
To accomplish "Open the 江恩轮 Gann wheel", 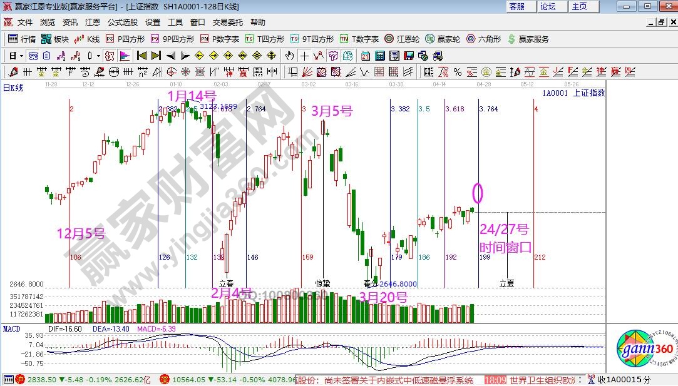I will tap(402, 39).
